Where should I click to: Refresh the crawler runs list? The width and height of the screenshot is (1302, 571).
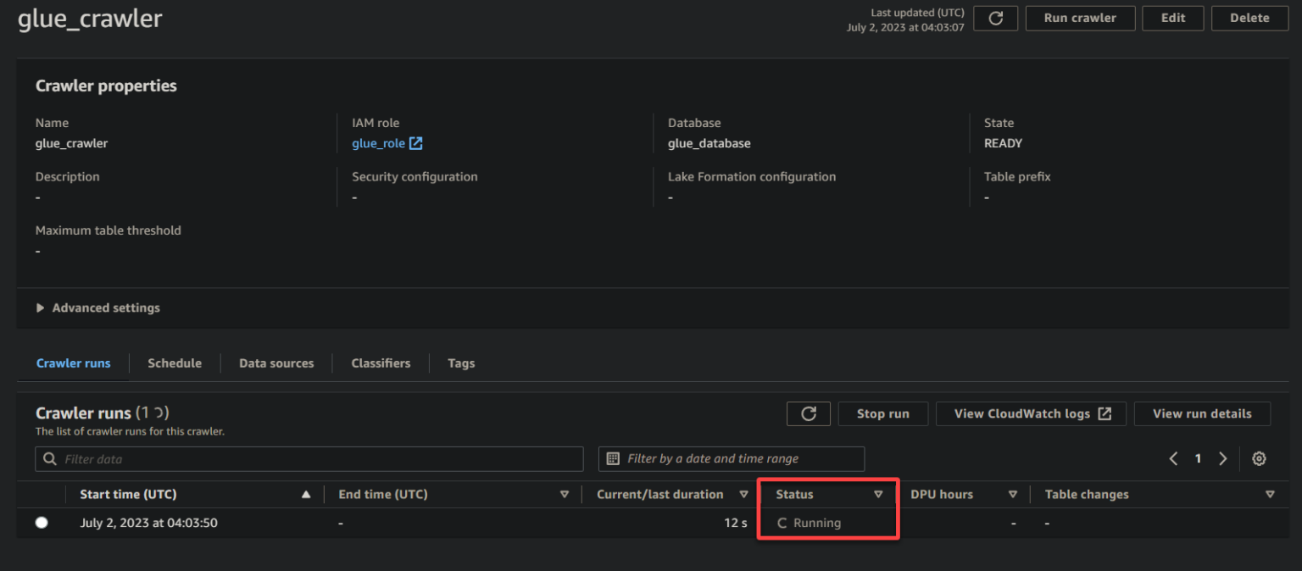point(808,413)
